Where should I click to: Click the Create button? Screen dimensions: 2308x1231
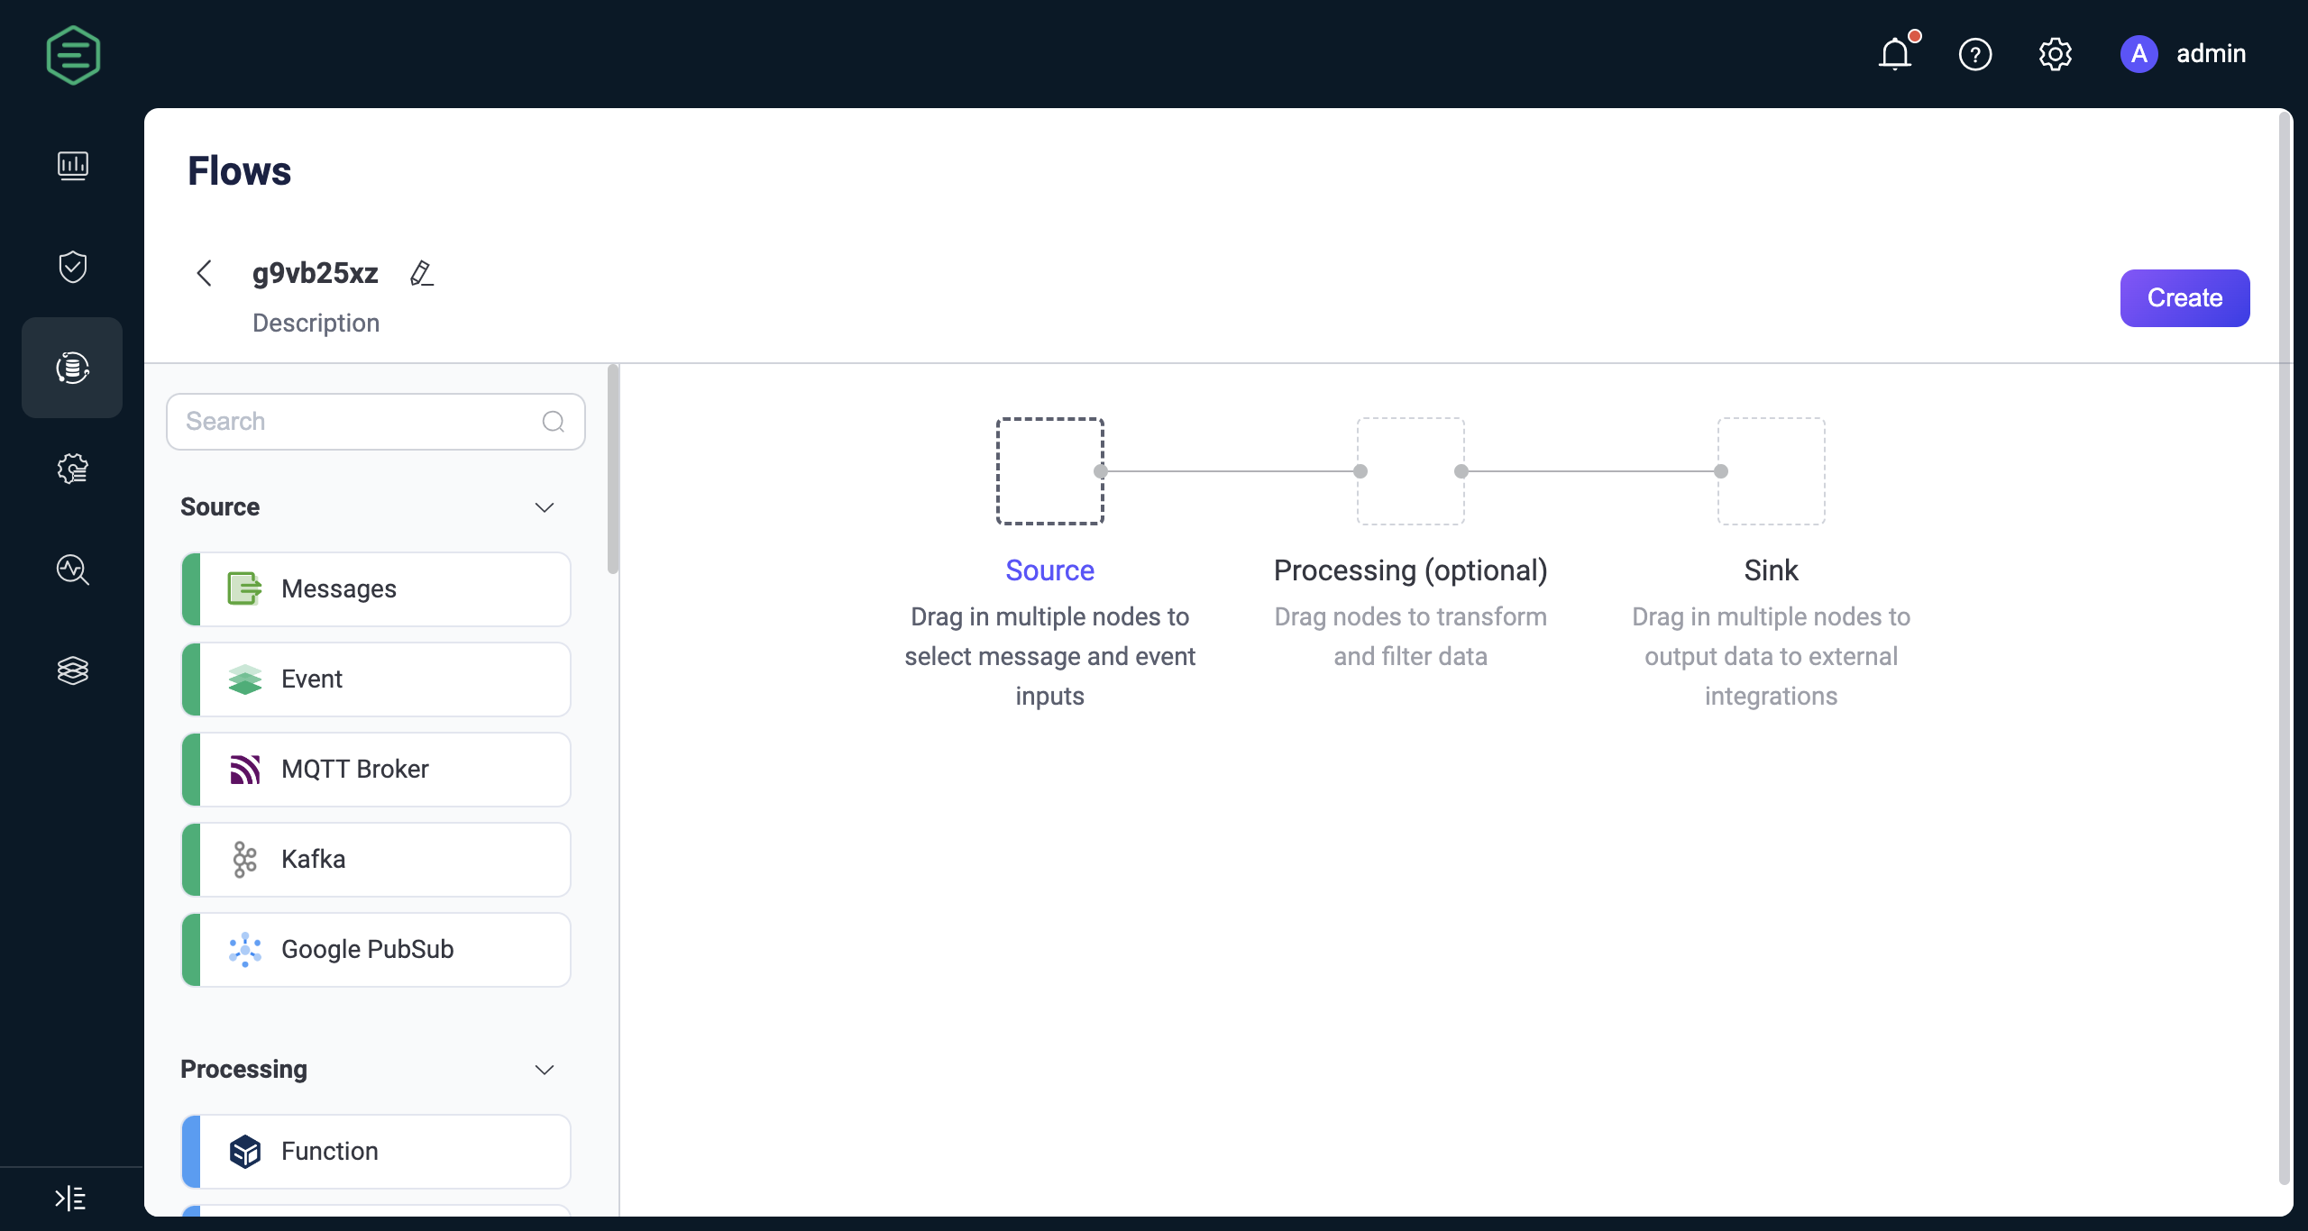point(2184,298)
